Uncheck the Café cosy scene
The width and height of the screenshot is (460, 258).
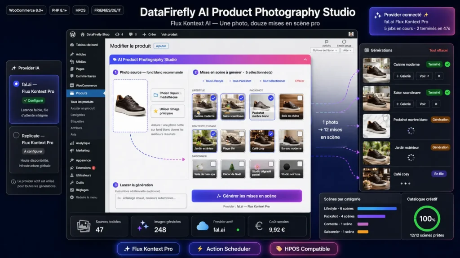(271, 133)
